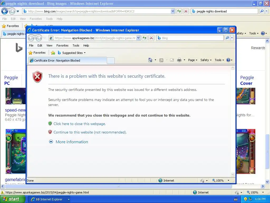Click the Start button on the taskbar
The height and width of the screenshot is (203, 270).
(13, 199)
